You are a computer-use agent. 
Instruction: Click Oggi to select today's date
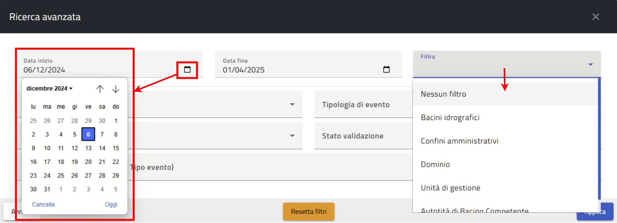pyautogui.click(x=111, y=204)
